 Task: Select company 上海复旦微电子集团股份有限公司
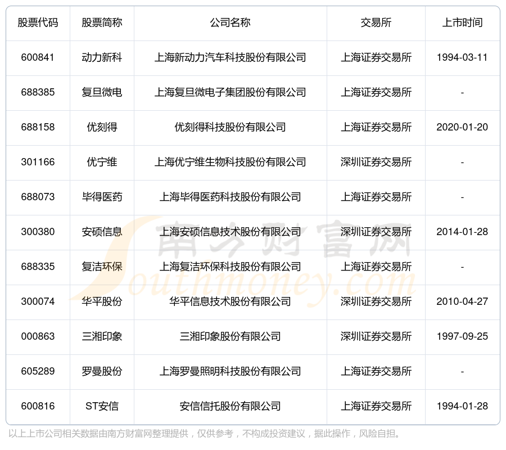point(231,92)
